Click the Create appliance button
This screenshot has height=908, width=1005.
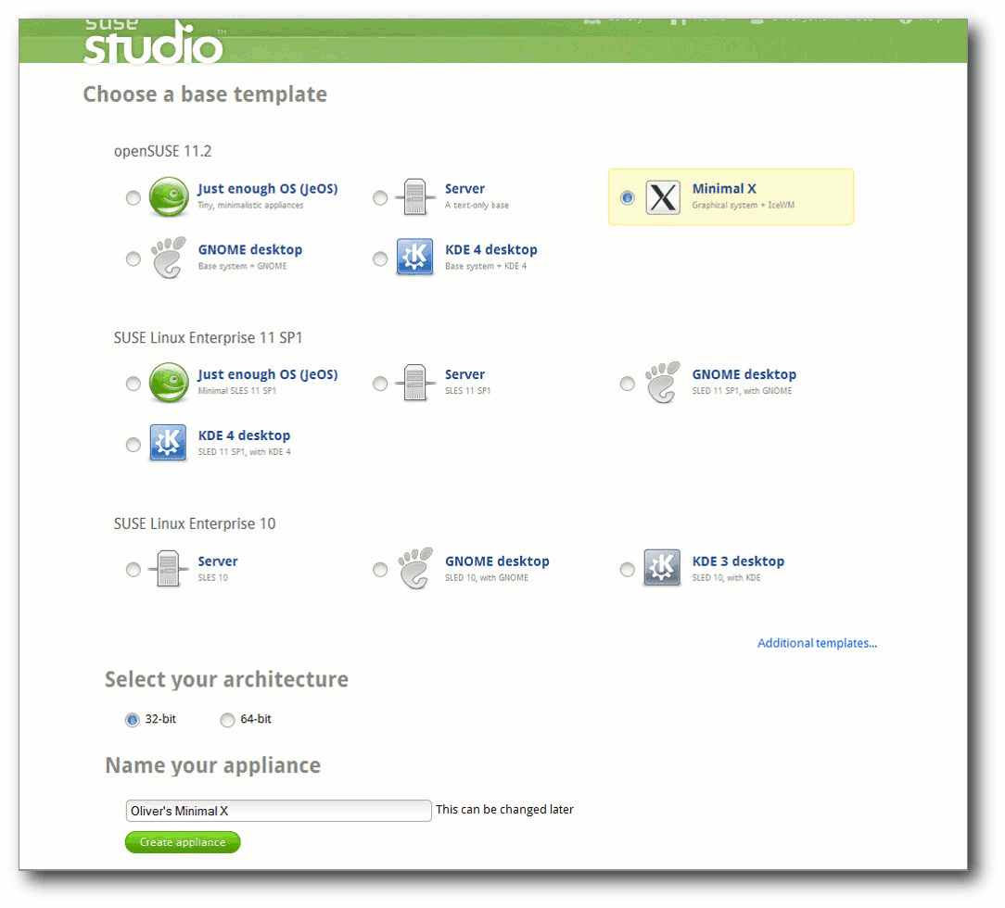[x=183, y=842]
